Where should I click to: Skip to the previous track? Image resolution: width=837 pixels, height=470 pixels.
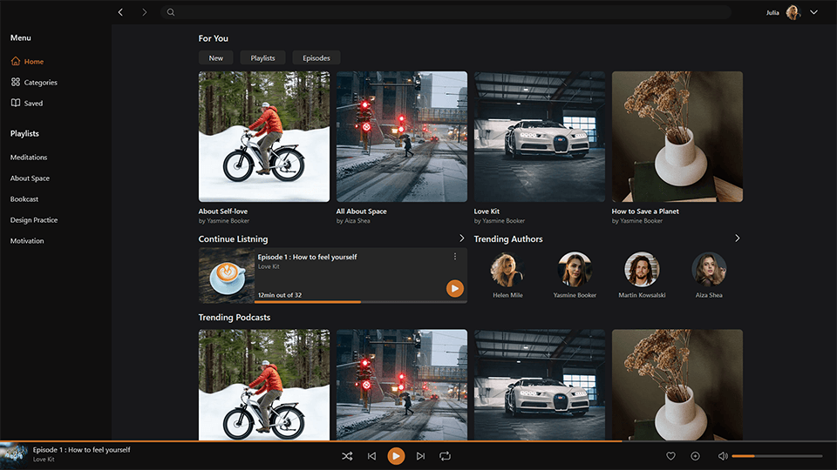[x=371, y=456]
